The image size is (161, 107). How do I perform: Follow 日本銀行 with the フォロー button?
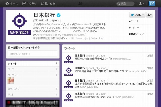click(x=137, y=15)
